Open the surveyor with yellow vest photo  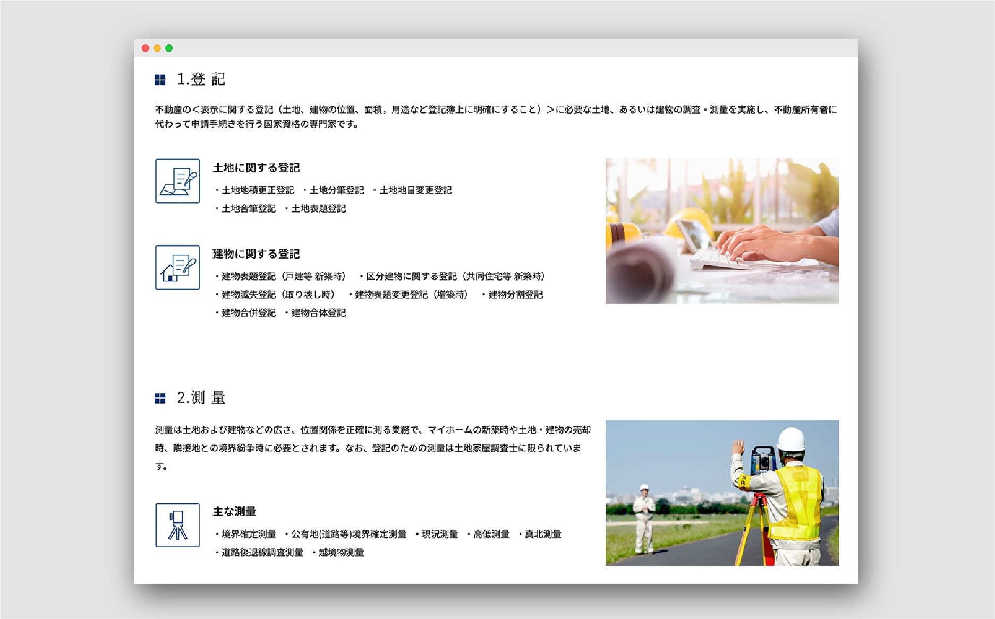[722, 493]
